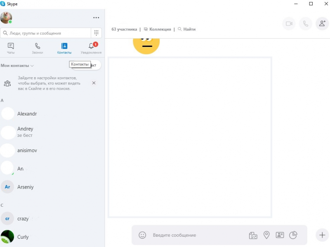The width and height of the screenshot is (330, 247).
Task: Minimize the Skype window
Action: (296, 4)
